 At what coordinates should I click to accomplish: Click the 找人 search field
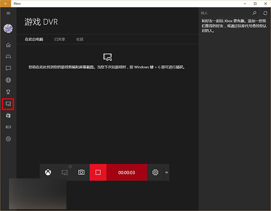tap(224, 14)
